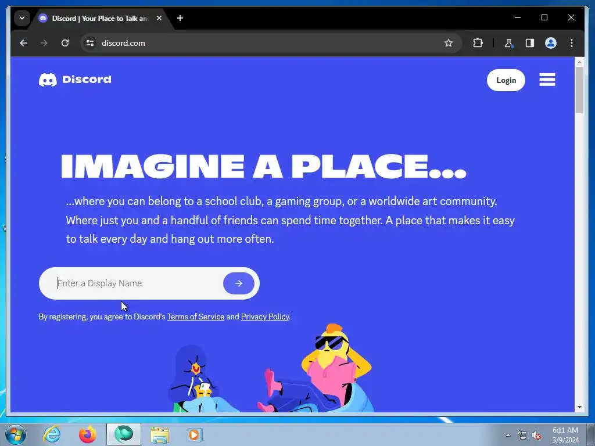
Task: Launch Internet Explorer from the taskbar
Action: coord(52,434)
